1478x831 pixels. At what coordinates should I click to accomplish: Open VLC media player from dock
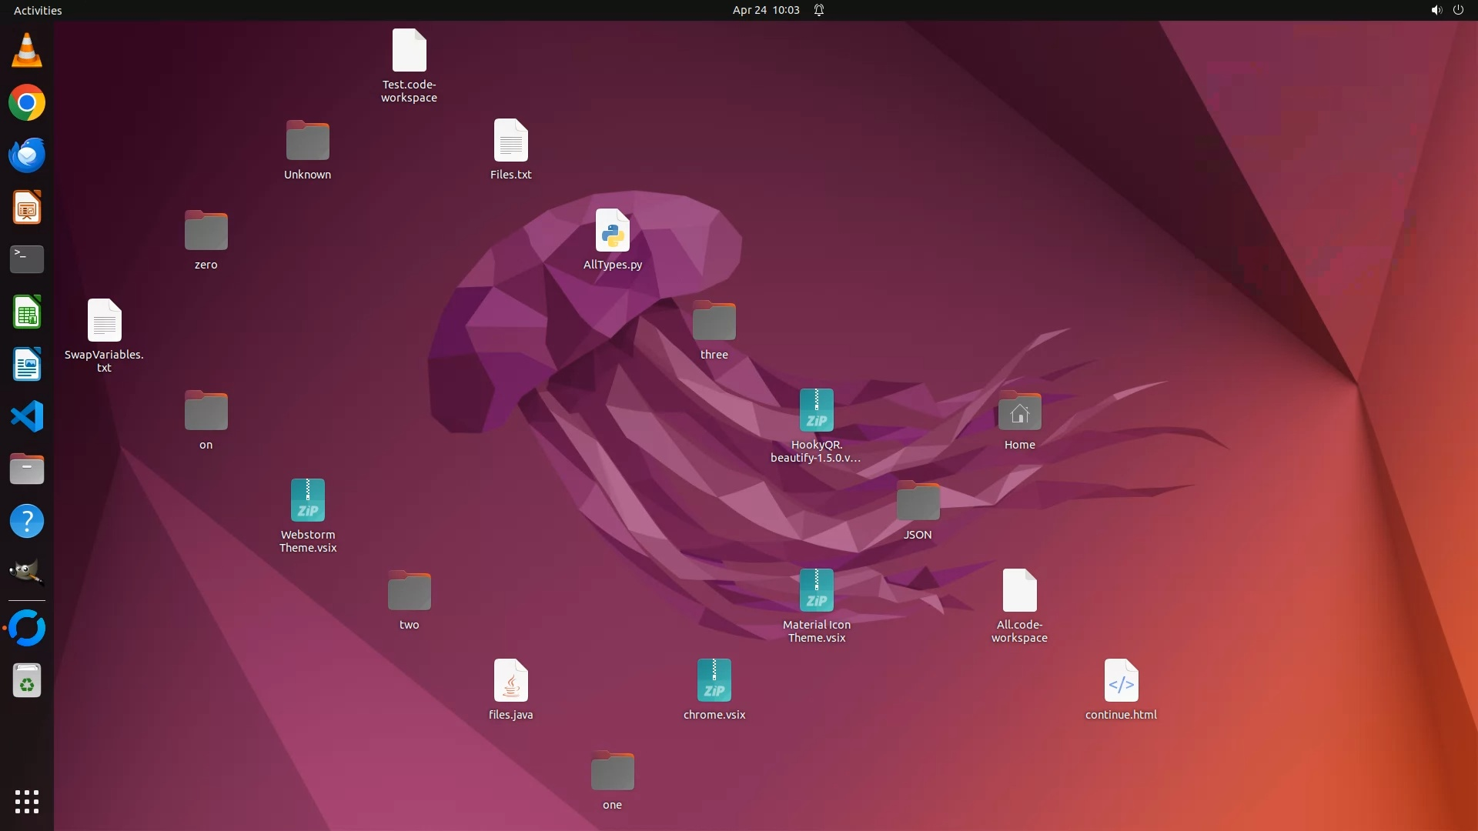coord(27,51)
